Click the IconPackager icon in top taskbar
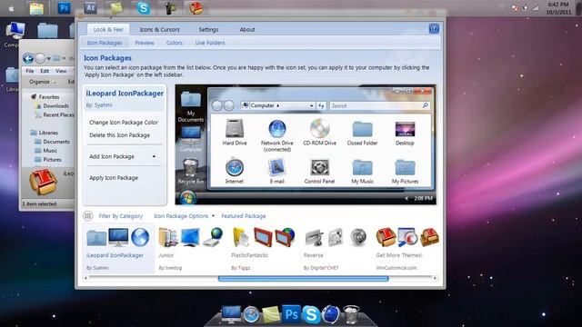 tap(196, 8)
